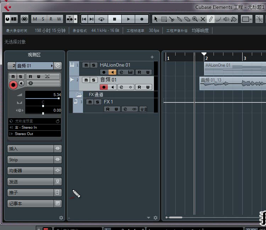
Task: Select the Line tool
Action: point(218,19)
